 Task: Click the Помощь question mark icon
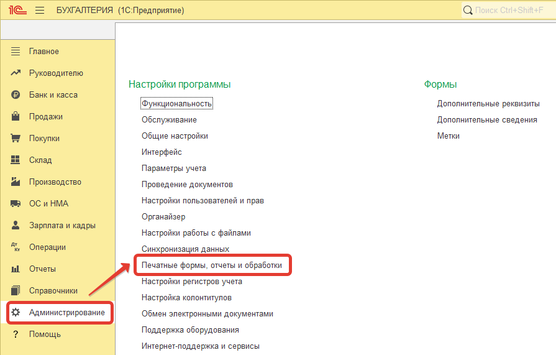(16, 334)
